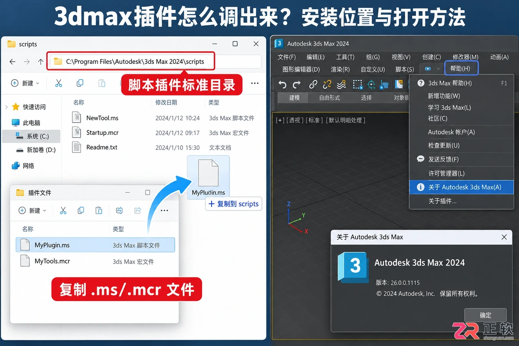The image size is (519, 346).
Task: Open more options in 插件文件 toolbar
Action: coord(164,210)
